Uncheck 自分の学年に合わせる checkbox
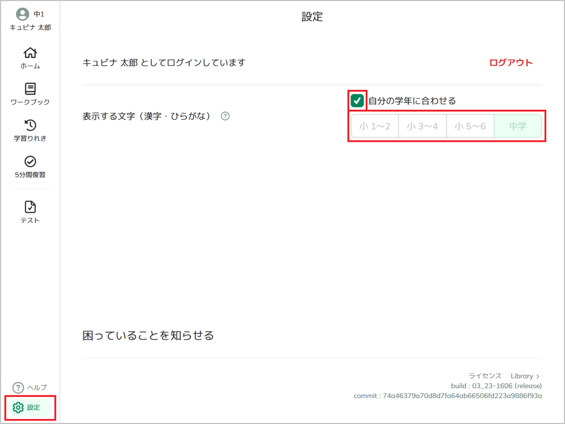The image size is (565, 424). point(357,101)
